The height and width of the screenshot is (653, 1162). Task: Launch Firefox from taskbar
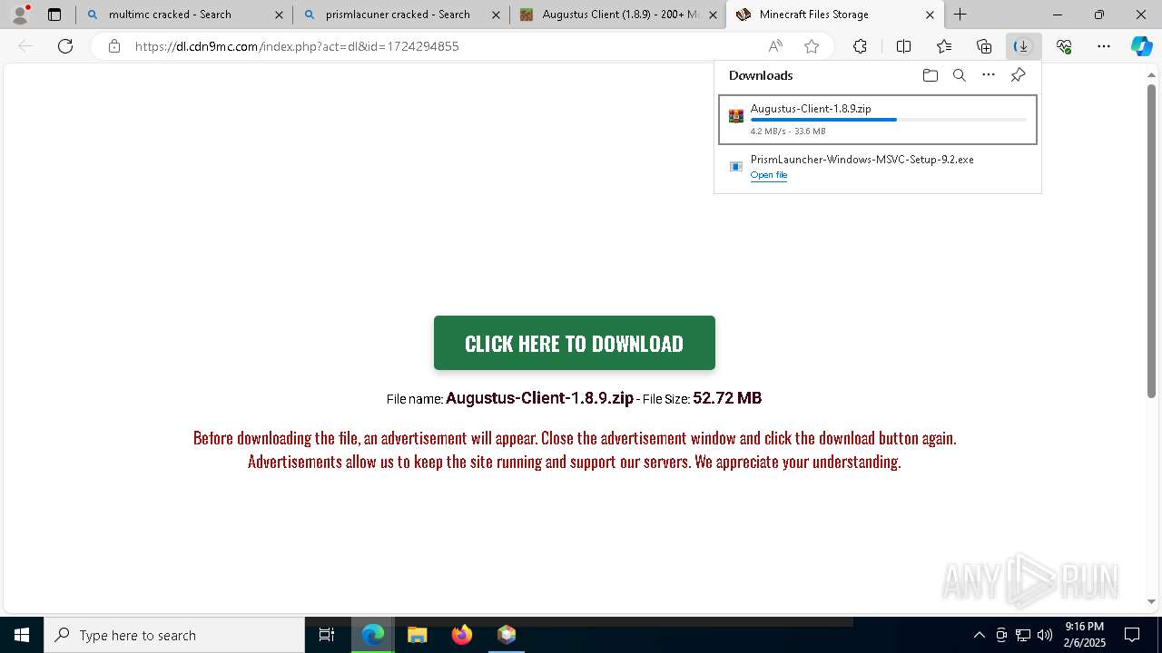pos(462,635)
